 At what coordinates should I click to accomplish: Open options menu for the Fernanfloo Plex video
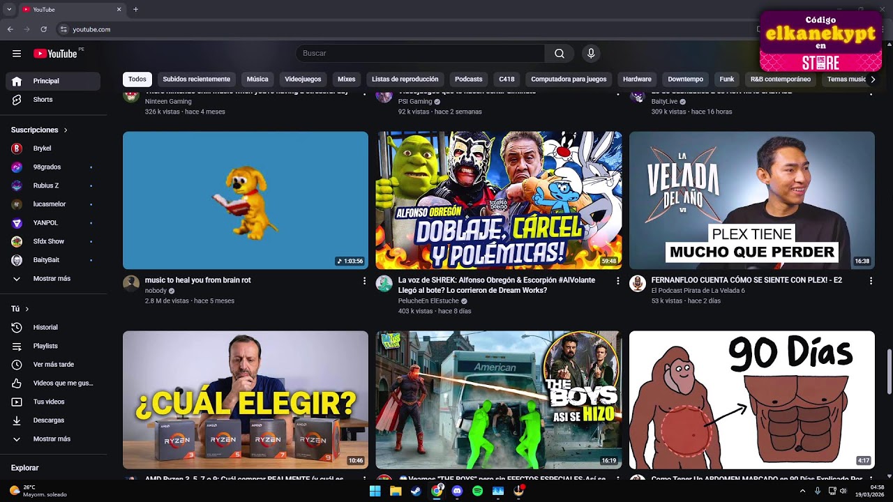[871, 281]
